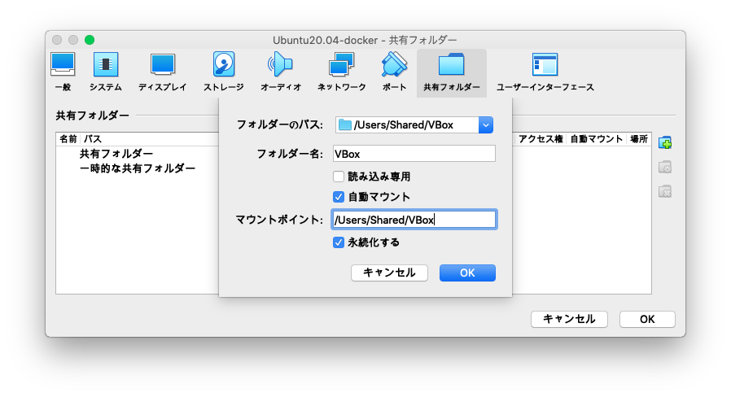Viewport: 731px width, 397px height.
Task: Click the パス column header
Action: pos(93,139)
